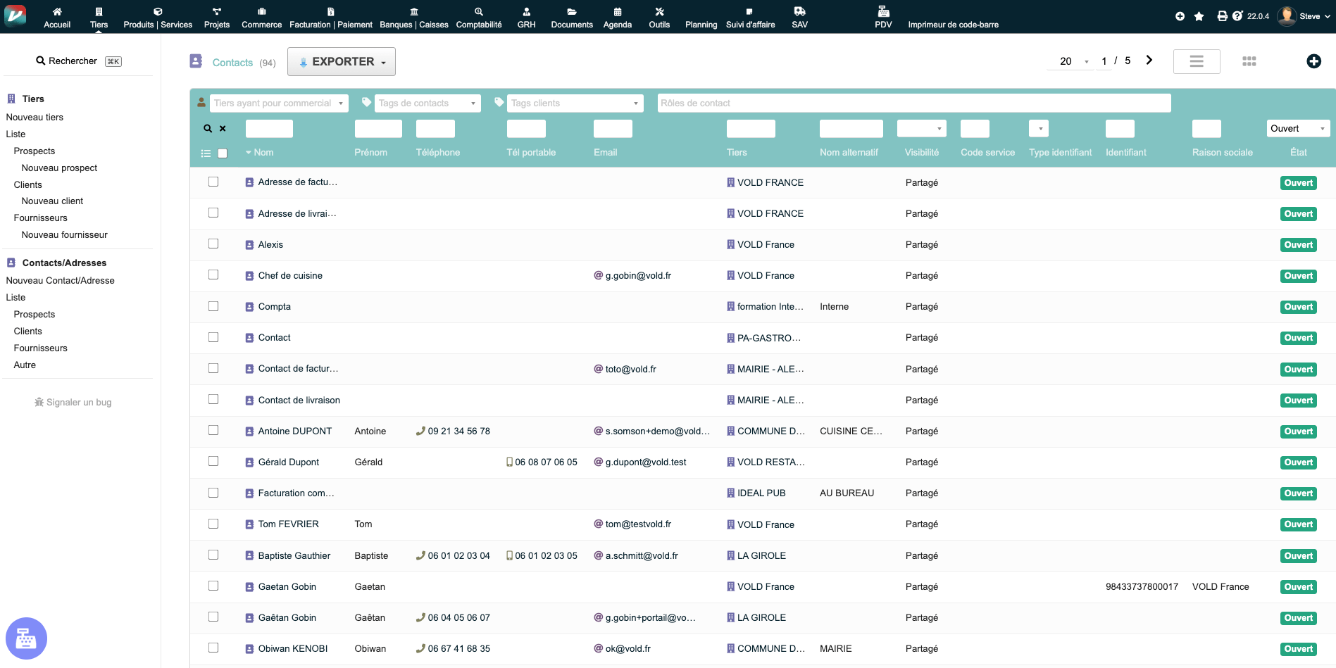Click the add new contact plus icon
This screenshot has width=1336, height=668.
pos(1313,61)
